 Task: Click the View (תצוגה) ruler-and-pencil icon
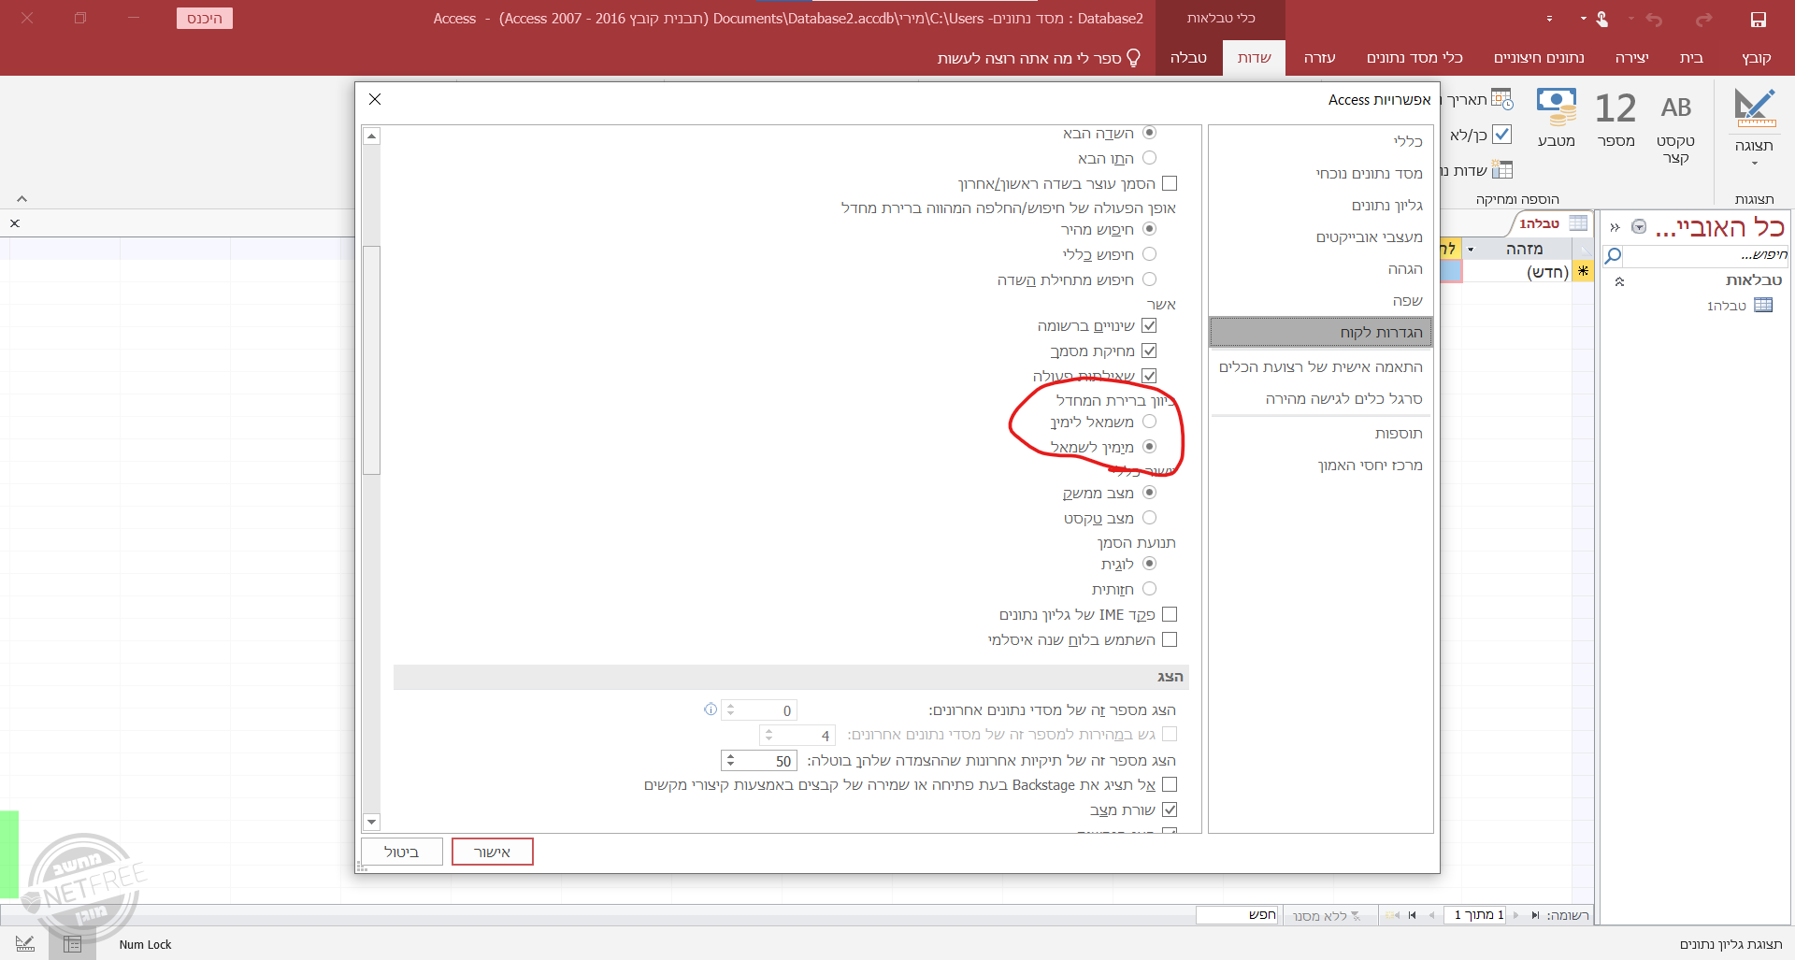(1755, 107)
